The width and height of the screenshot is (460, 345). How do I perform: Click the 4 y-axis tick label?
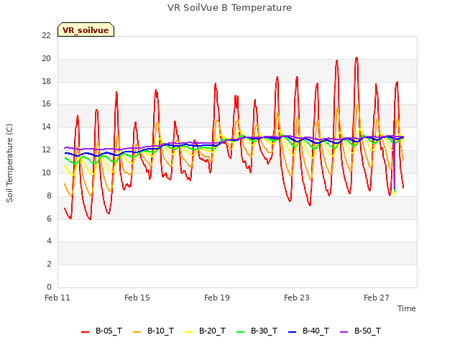click(x=49, y=241)
